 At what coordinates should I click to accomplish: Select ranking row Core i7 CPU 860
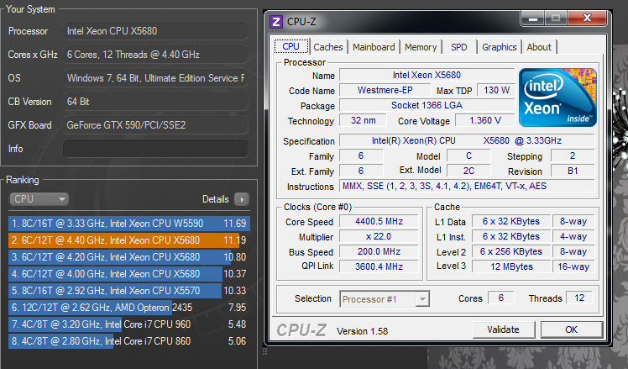(129, 341)
